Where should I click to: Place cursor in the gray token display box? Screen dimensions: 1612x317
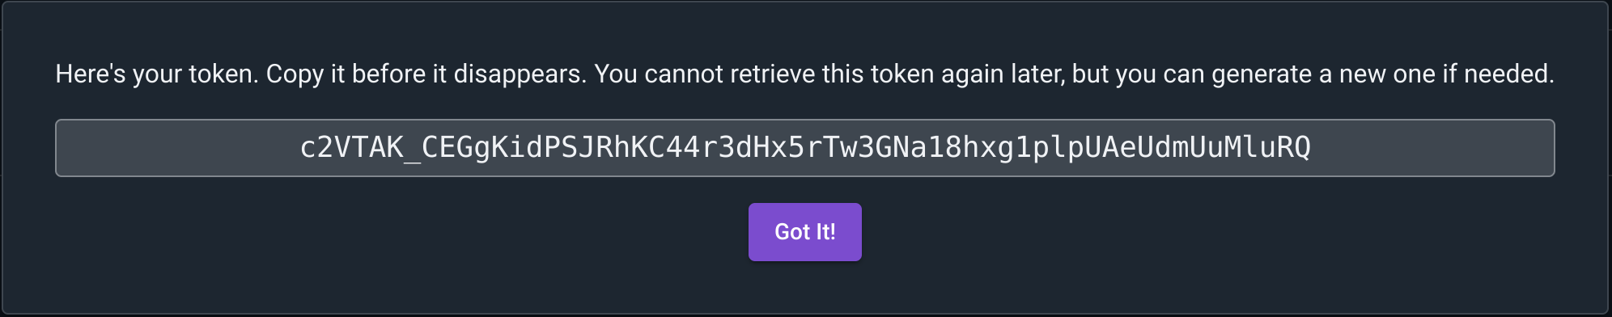804,148
